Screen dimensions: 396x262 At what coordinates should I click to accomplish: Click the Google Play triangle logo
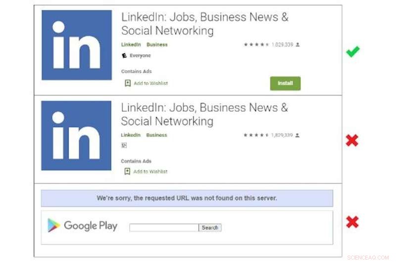tap(53, 226)
